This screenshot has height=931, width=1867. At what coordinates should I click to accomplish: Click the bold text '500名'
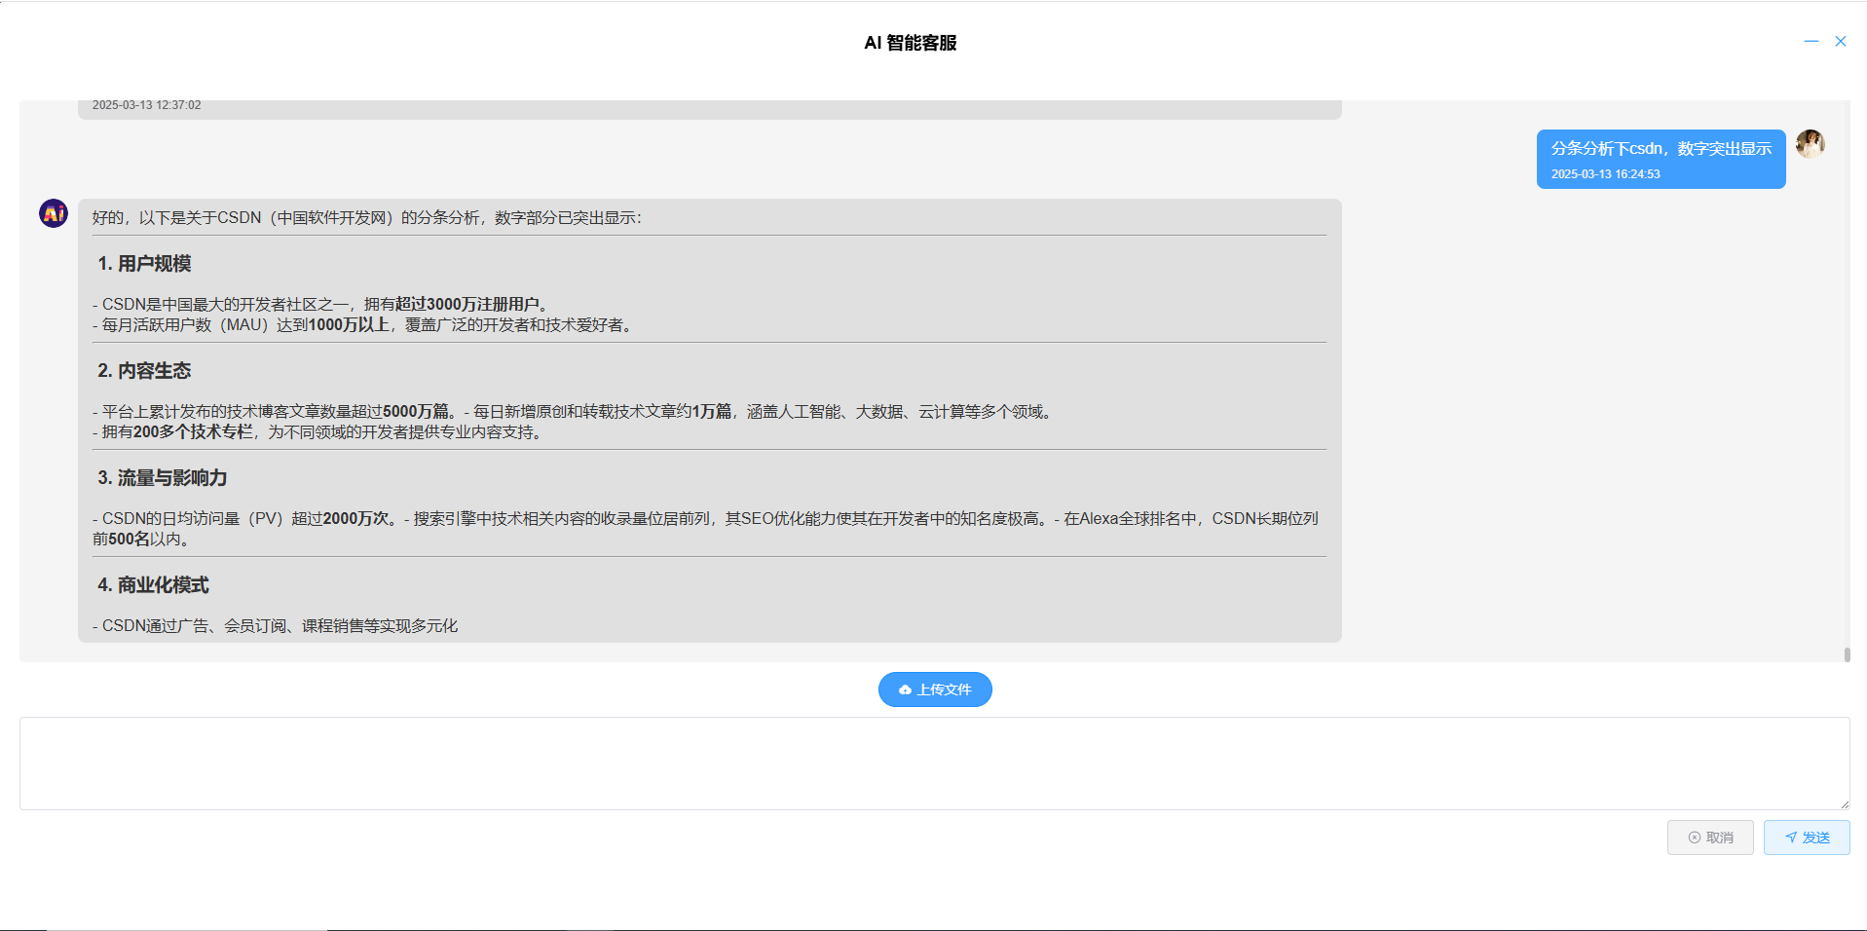click(x=129, y=540)
